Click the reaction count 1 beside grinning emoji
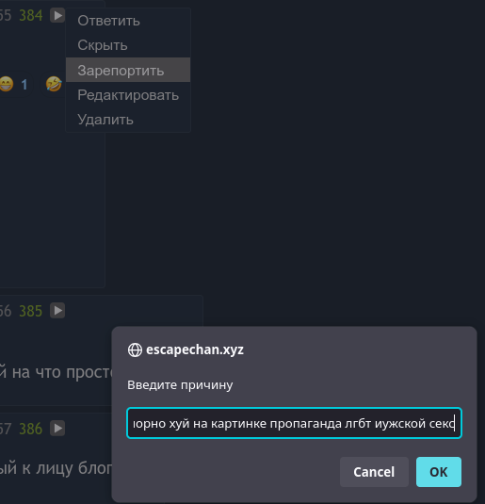This screenshot has height=504, width=485. point(24,85)
